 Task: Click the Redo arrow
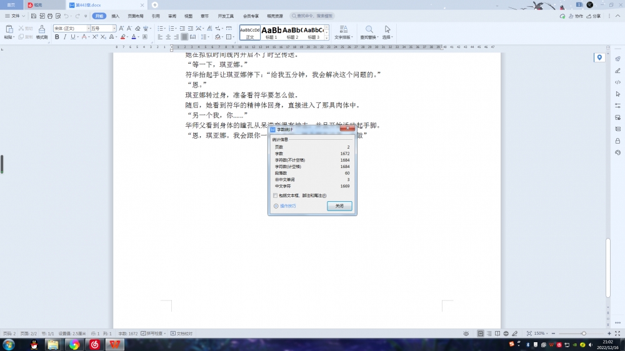pos(77,16)
